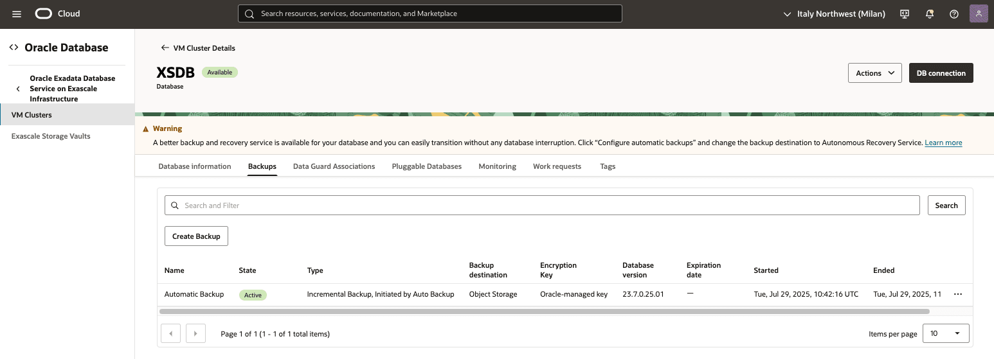The width and height of the screenshot is (994, 359).
Task: Click the Available status badge
Action: (220, 73)
